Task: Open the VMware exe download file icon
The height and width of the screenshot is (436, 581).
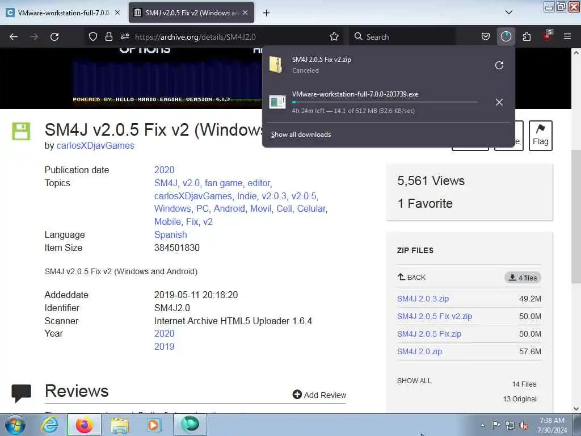Action: tap(277, 102)
